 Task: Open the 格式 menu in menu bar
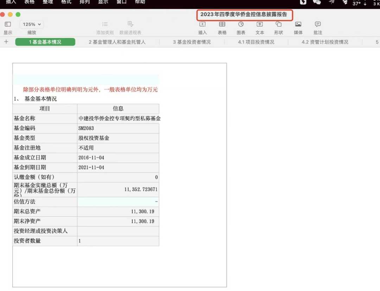(x=66, y=2)
